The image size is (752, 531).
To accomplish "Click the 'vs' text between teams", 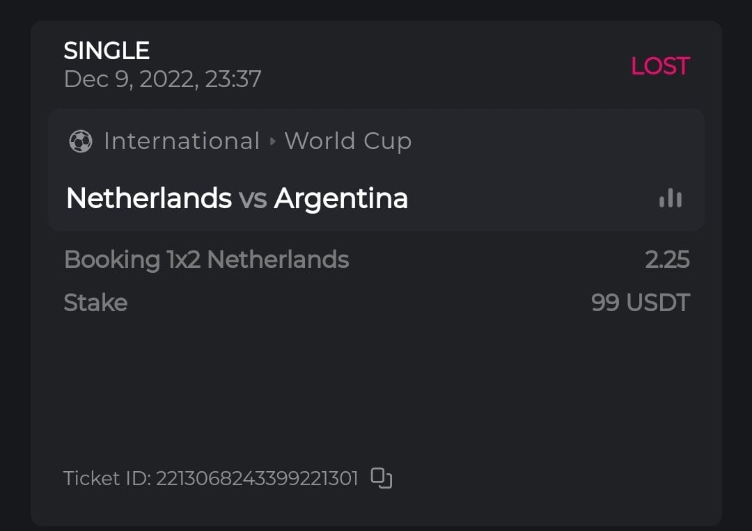I will 253,199.
